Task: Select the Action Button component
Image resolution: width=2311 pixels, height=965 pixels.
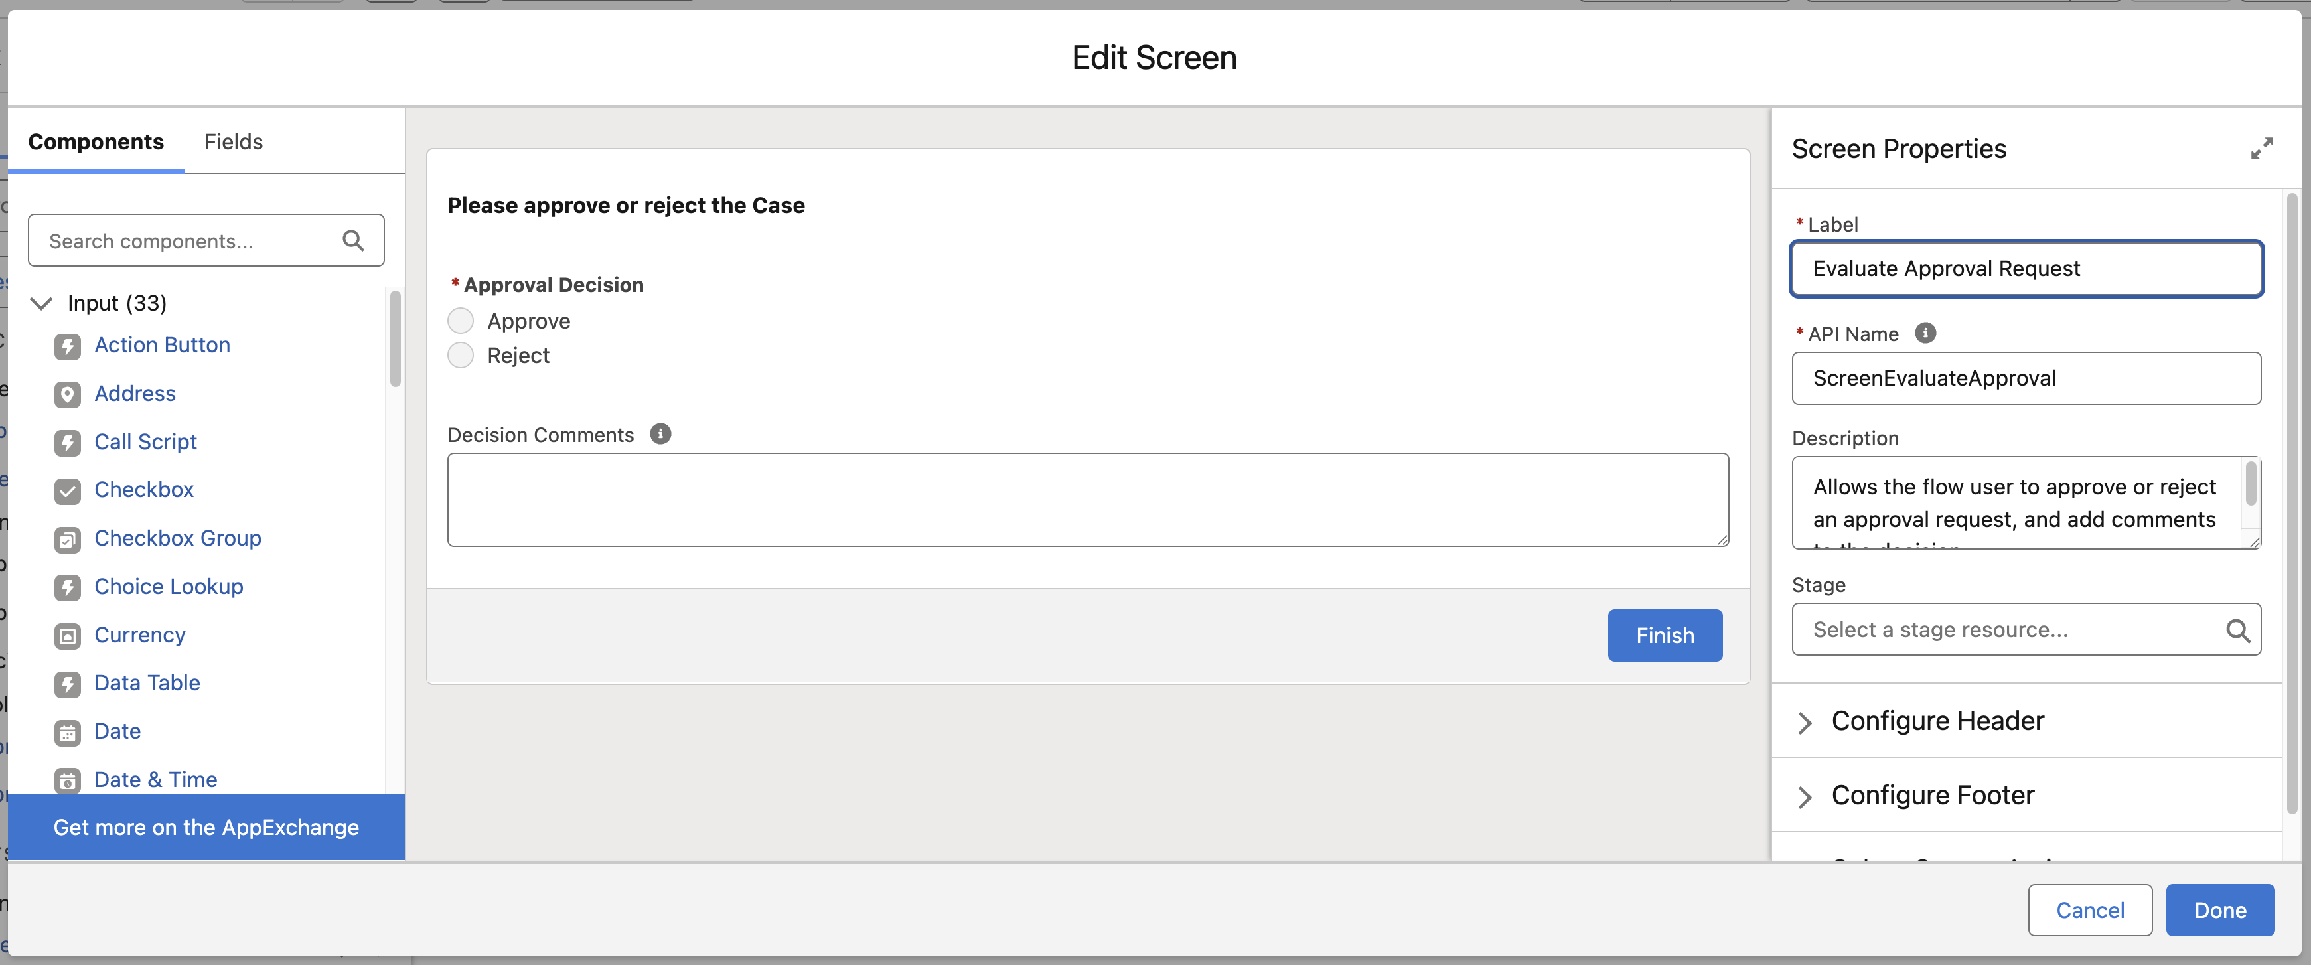Action: point(163,344)
